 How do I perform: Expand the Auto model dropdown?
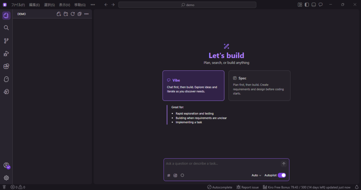pos(256,175)
